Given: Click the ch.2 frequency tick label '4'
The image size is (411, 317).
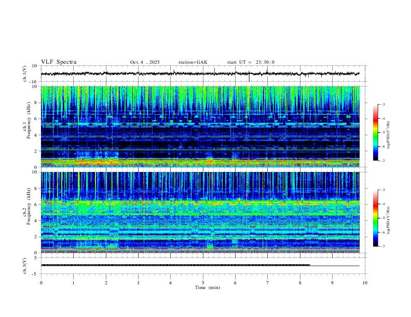Looking at the screenshot, I should [36, 221].
